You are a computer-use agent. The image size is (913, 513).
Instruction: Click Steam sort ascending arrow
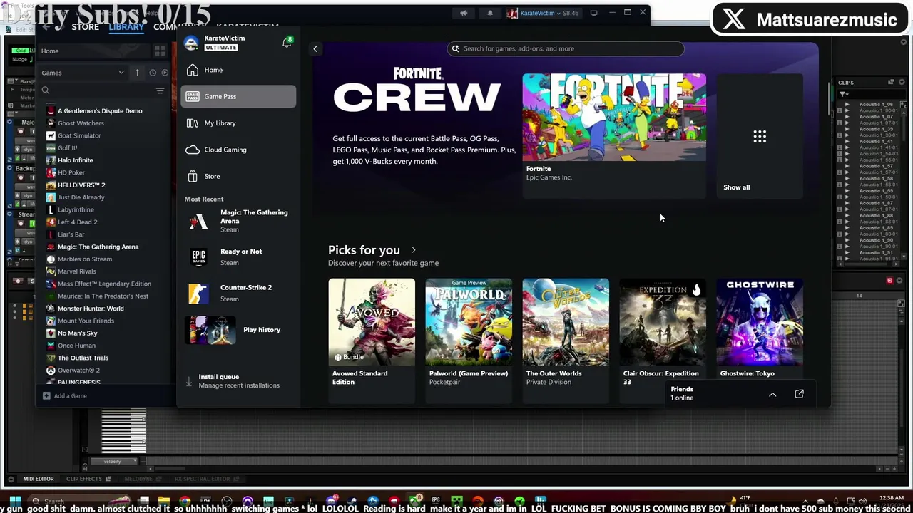pos(137,73)
